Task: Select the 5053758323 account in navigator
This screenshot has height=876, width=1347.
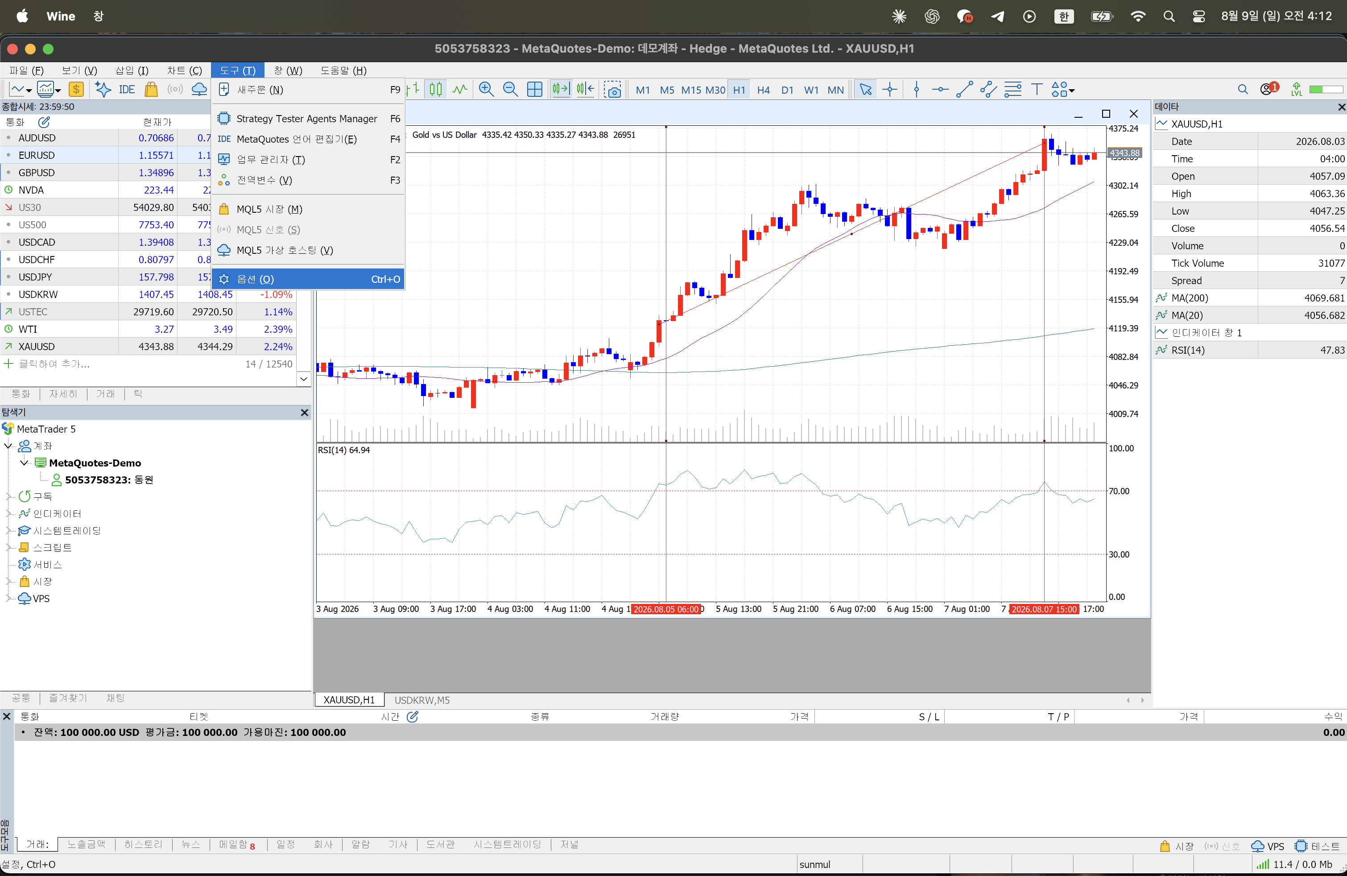Action: point(109,480)
